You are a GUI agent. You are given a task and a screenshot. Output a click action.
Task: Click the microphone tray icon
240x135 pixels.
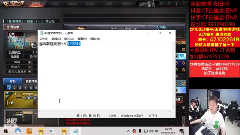140,131
